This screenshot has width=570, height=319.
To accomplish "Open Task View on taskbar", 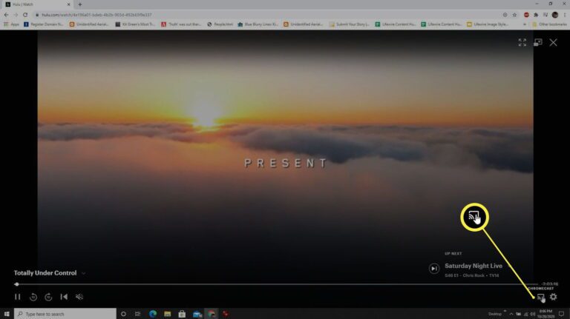I will tap(137, 314).
